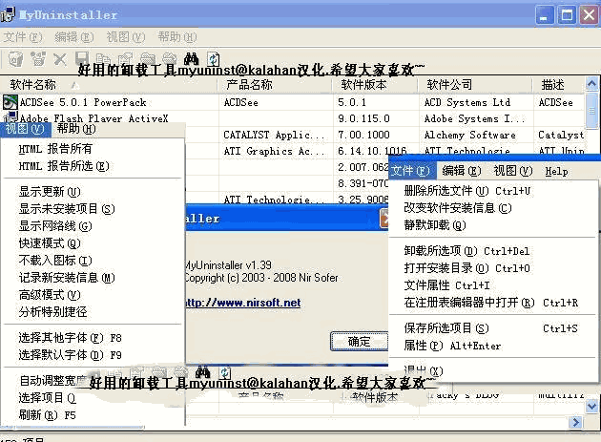Click the vertical scrollbar up arrow

[591, 84]
